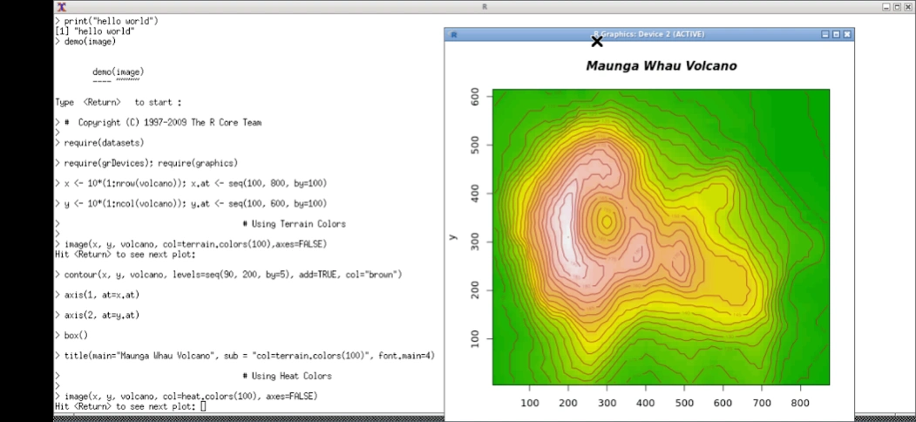
Task: Click the 600 tick label on y-axis
Action: (475, 95)
